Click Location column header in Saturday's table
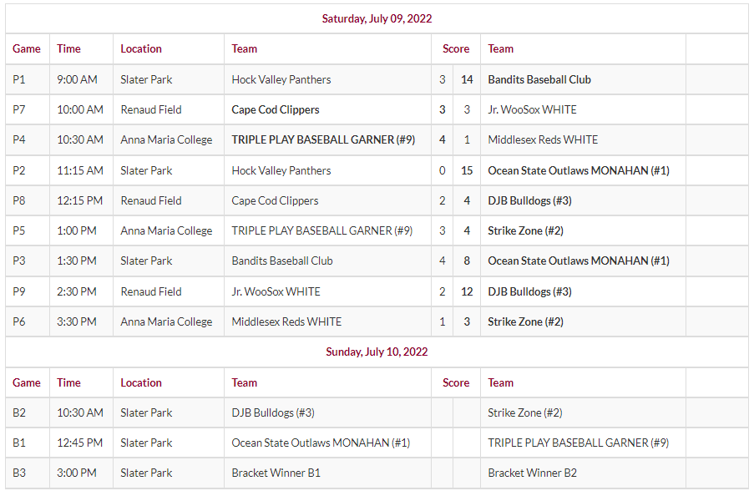Screen dimensions: 754x501 141,48
